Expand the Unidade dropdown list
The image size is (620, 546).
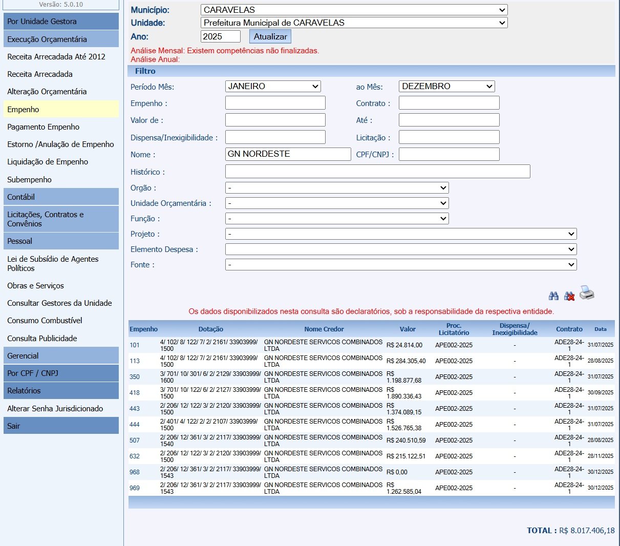[354, 23]
